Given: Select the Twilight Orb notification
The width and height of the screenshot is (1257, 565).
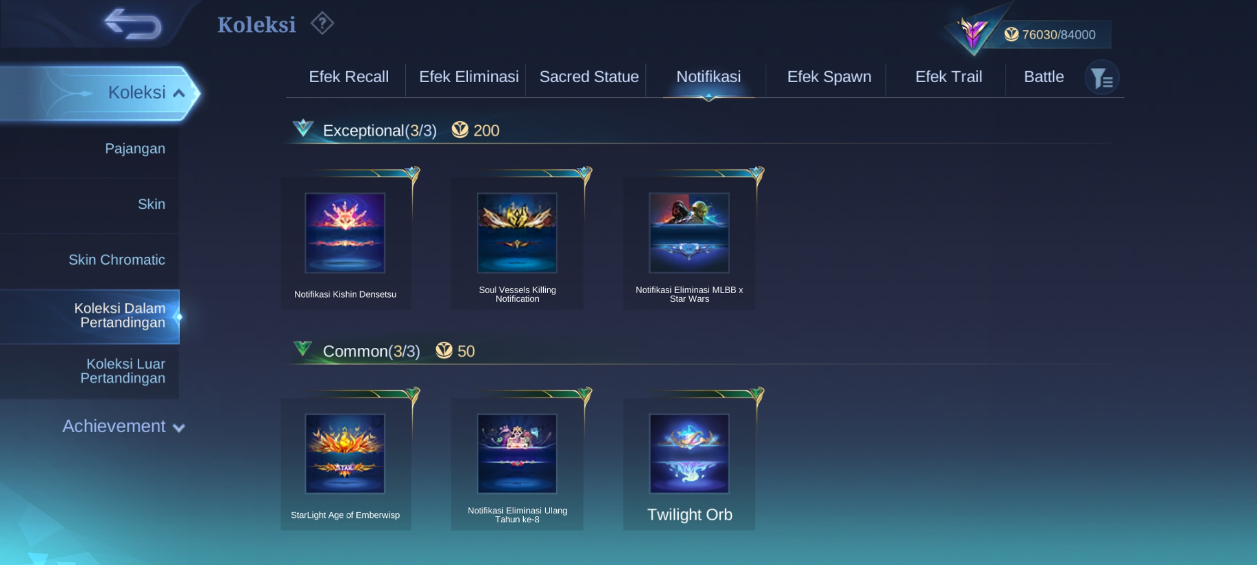Looking at the screenshot, I should (x=689, y=465).
